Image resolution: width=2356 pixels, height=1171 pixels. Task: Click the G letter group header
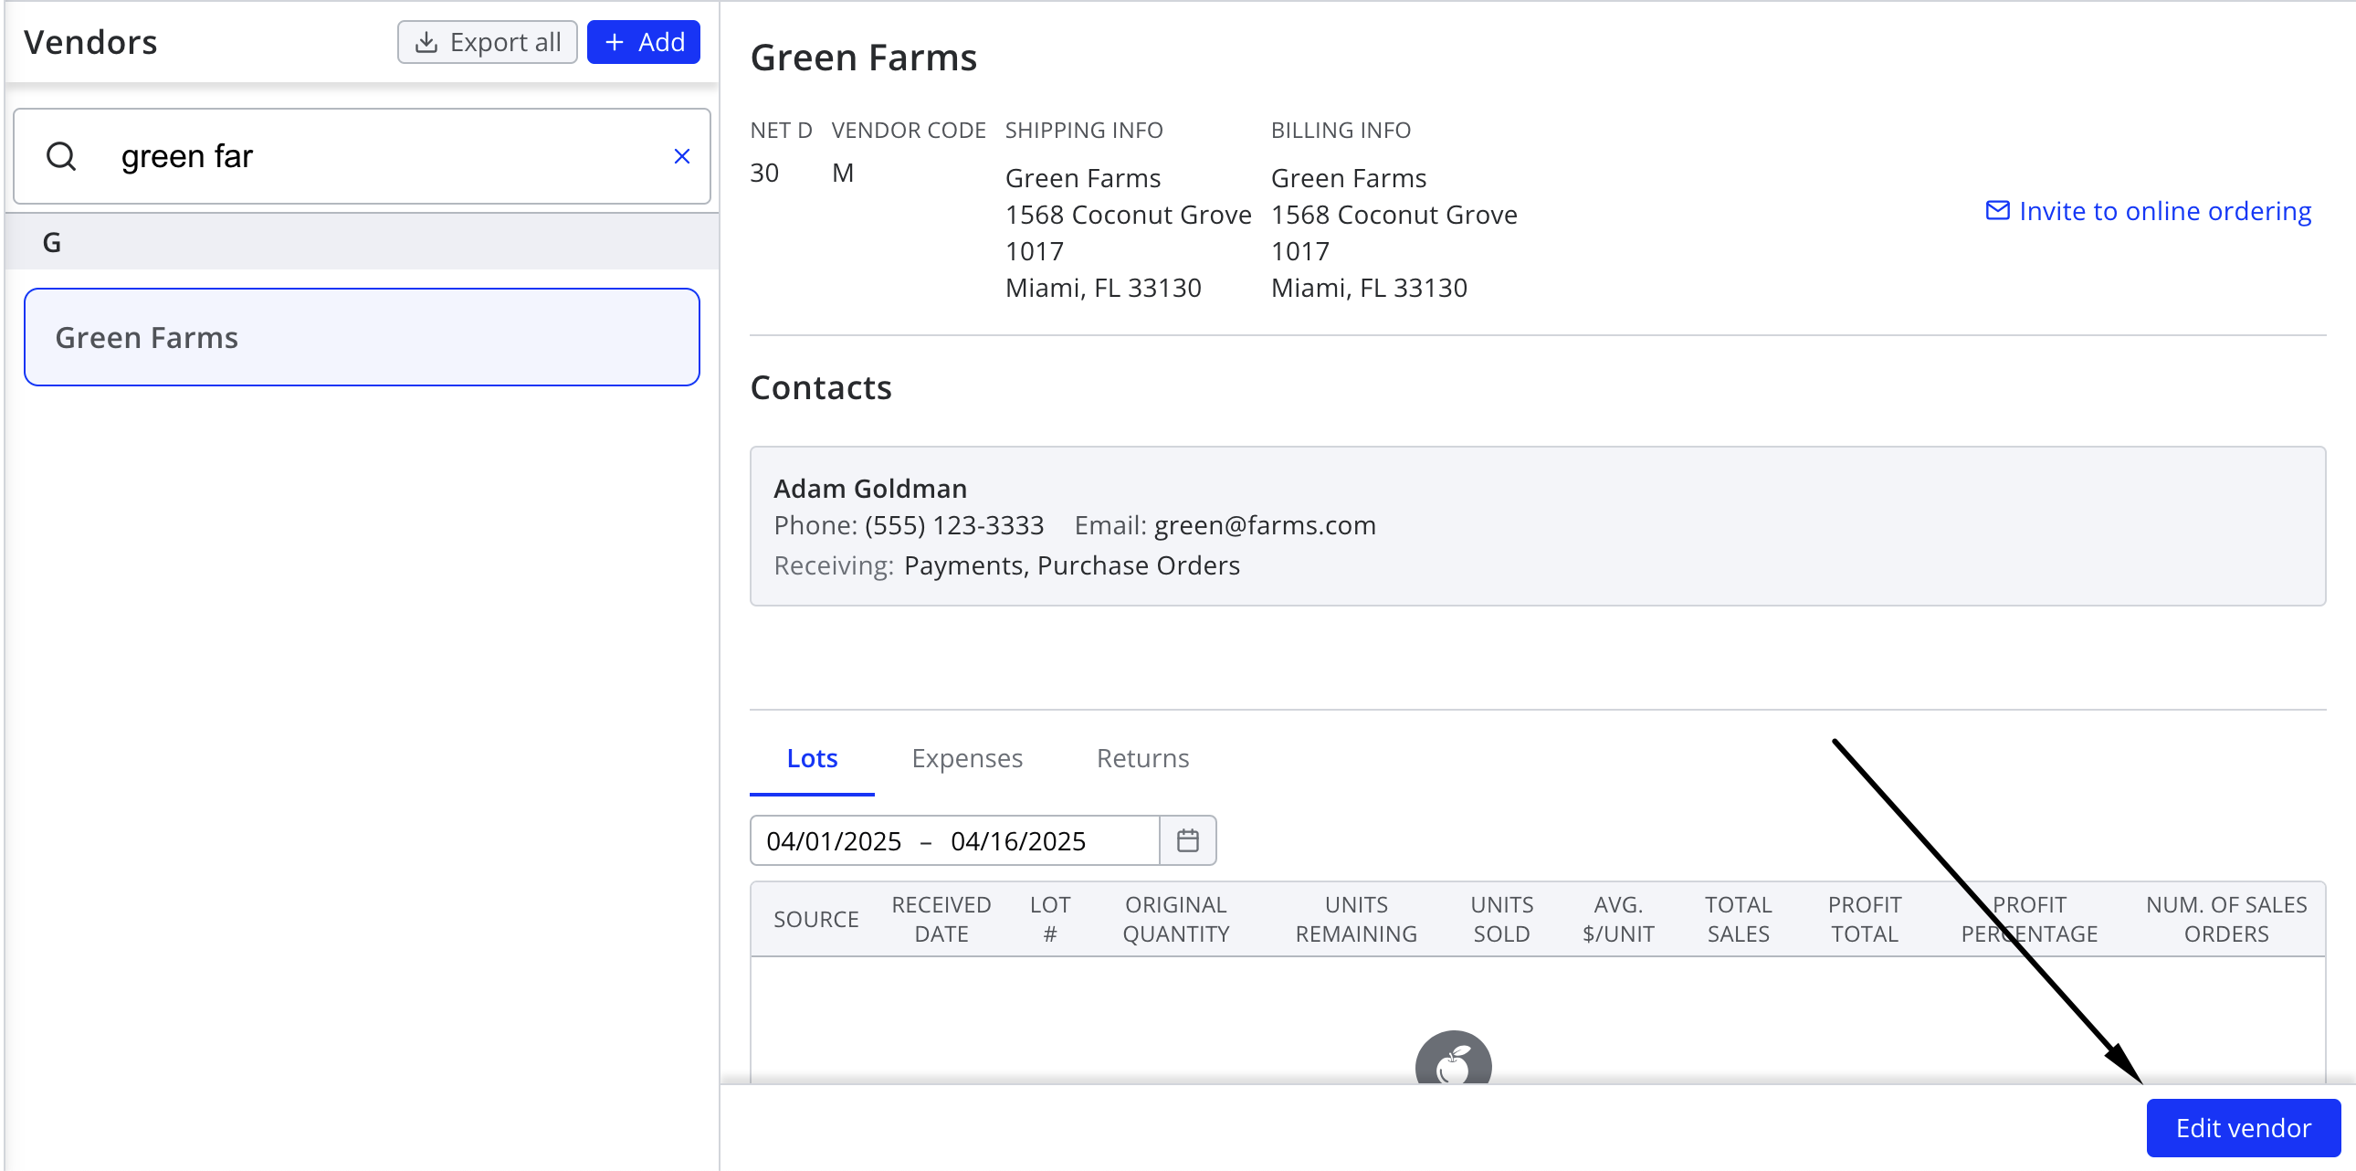click(x=363, y=242)
